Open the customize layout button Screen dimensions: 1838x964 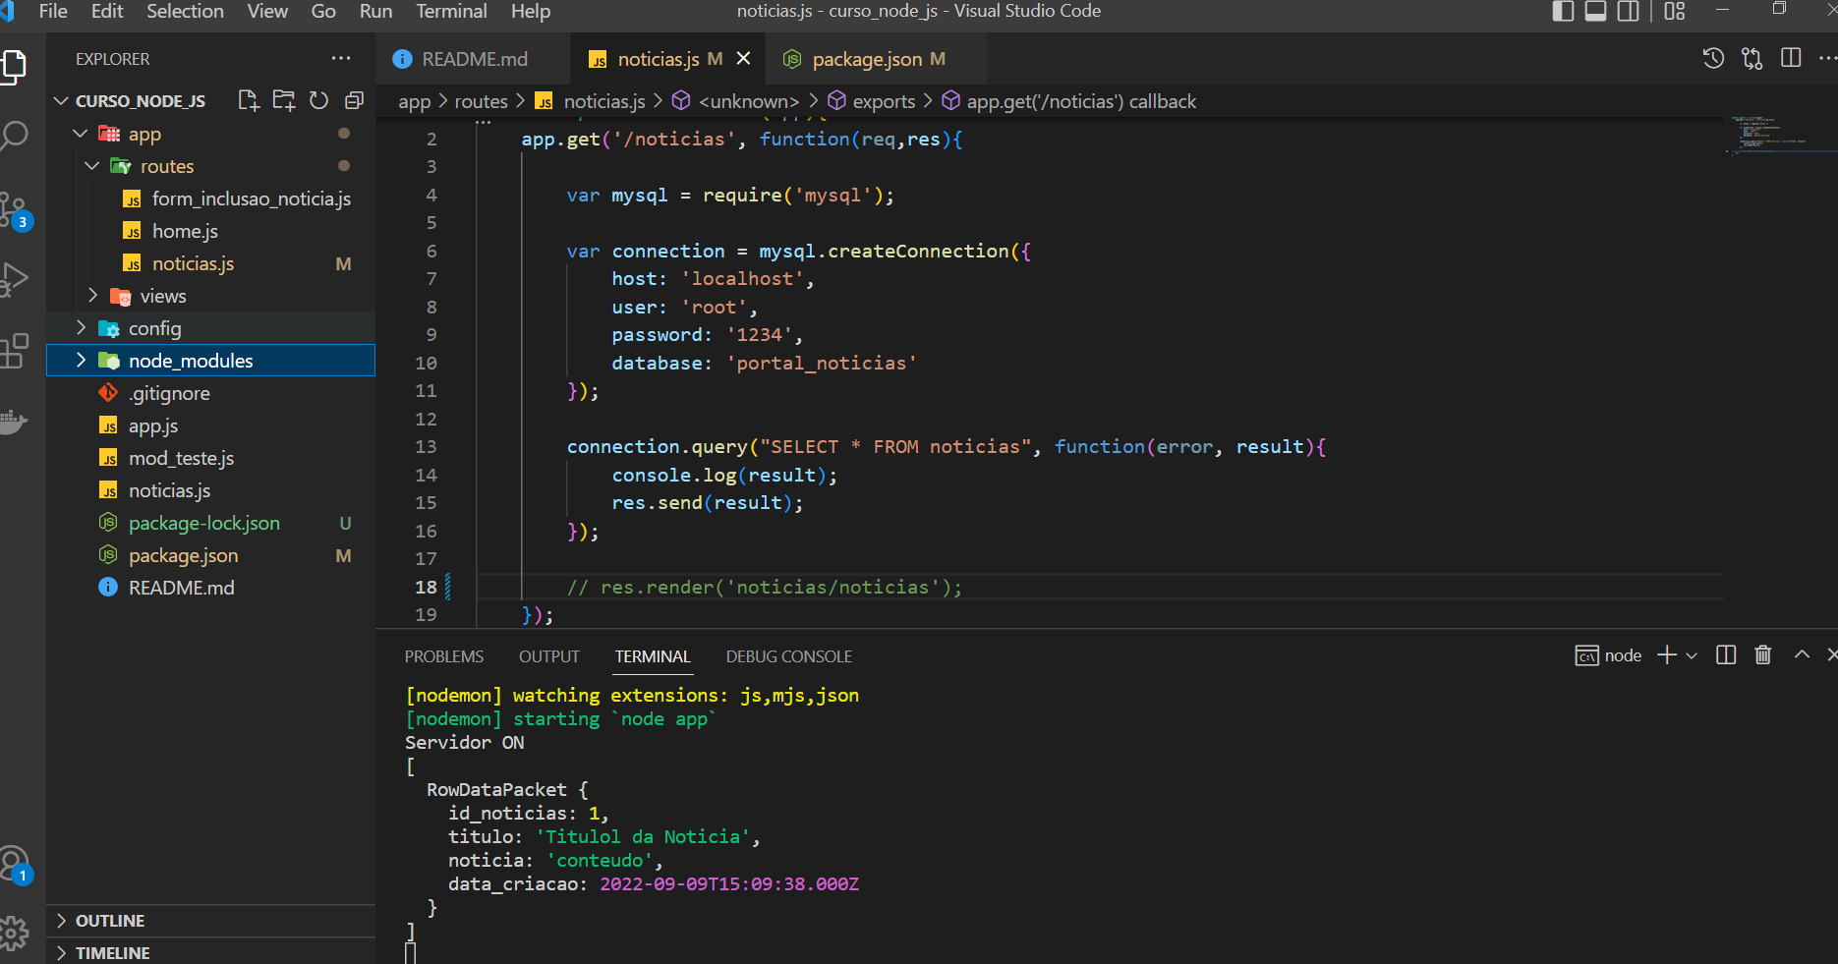click(x=1675, y=11)
